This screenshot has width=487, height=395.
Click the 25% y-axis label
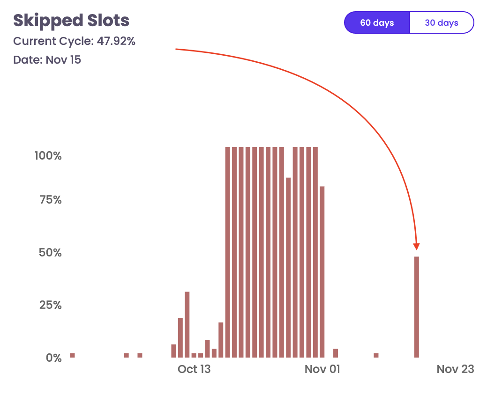click(50, 305)
